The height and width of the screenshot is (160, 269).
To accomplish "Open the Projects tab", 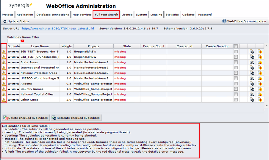I will click(x=7, y=15).
